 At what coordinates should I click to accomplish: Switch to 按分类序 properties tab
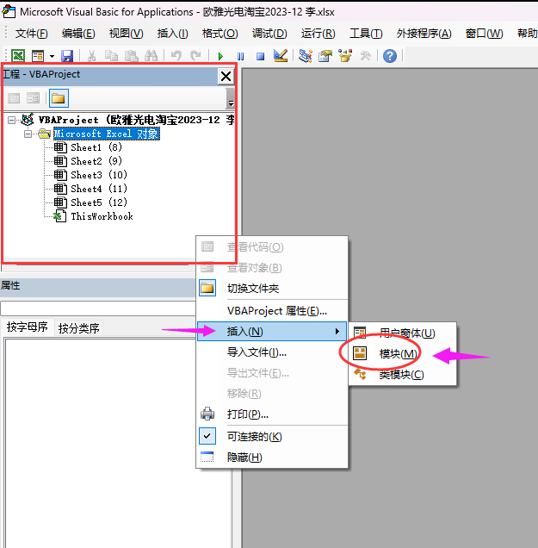point(79,327)
